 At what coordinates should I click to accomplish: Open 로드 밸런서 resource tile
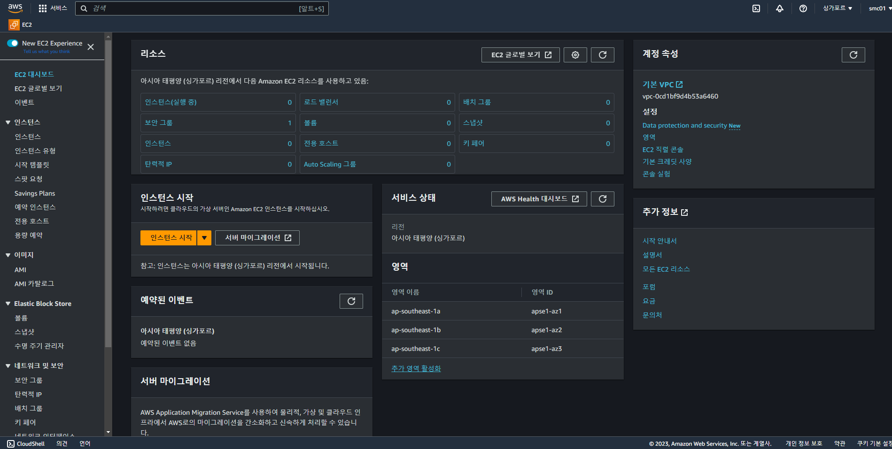(377, 102)
